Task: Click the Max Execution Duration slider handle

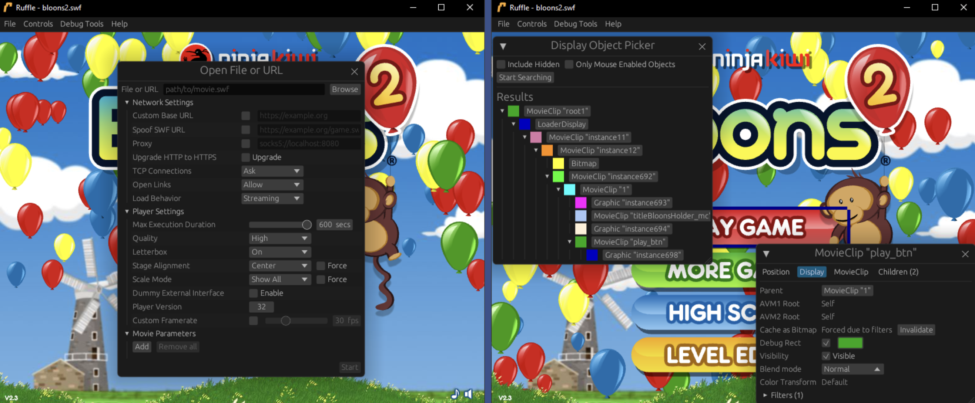Action: (x=306, y=224)
